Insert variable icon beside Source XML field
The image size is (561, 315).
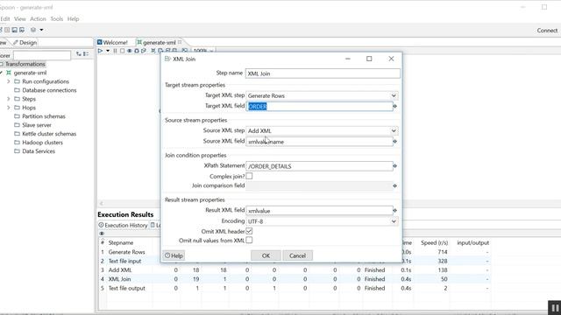[395, 142]
